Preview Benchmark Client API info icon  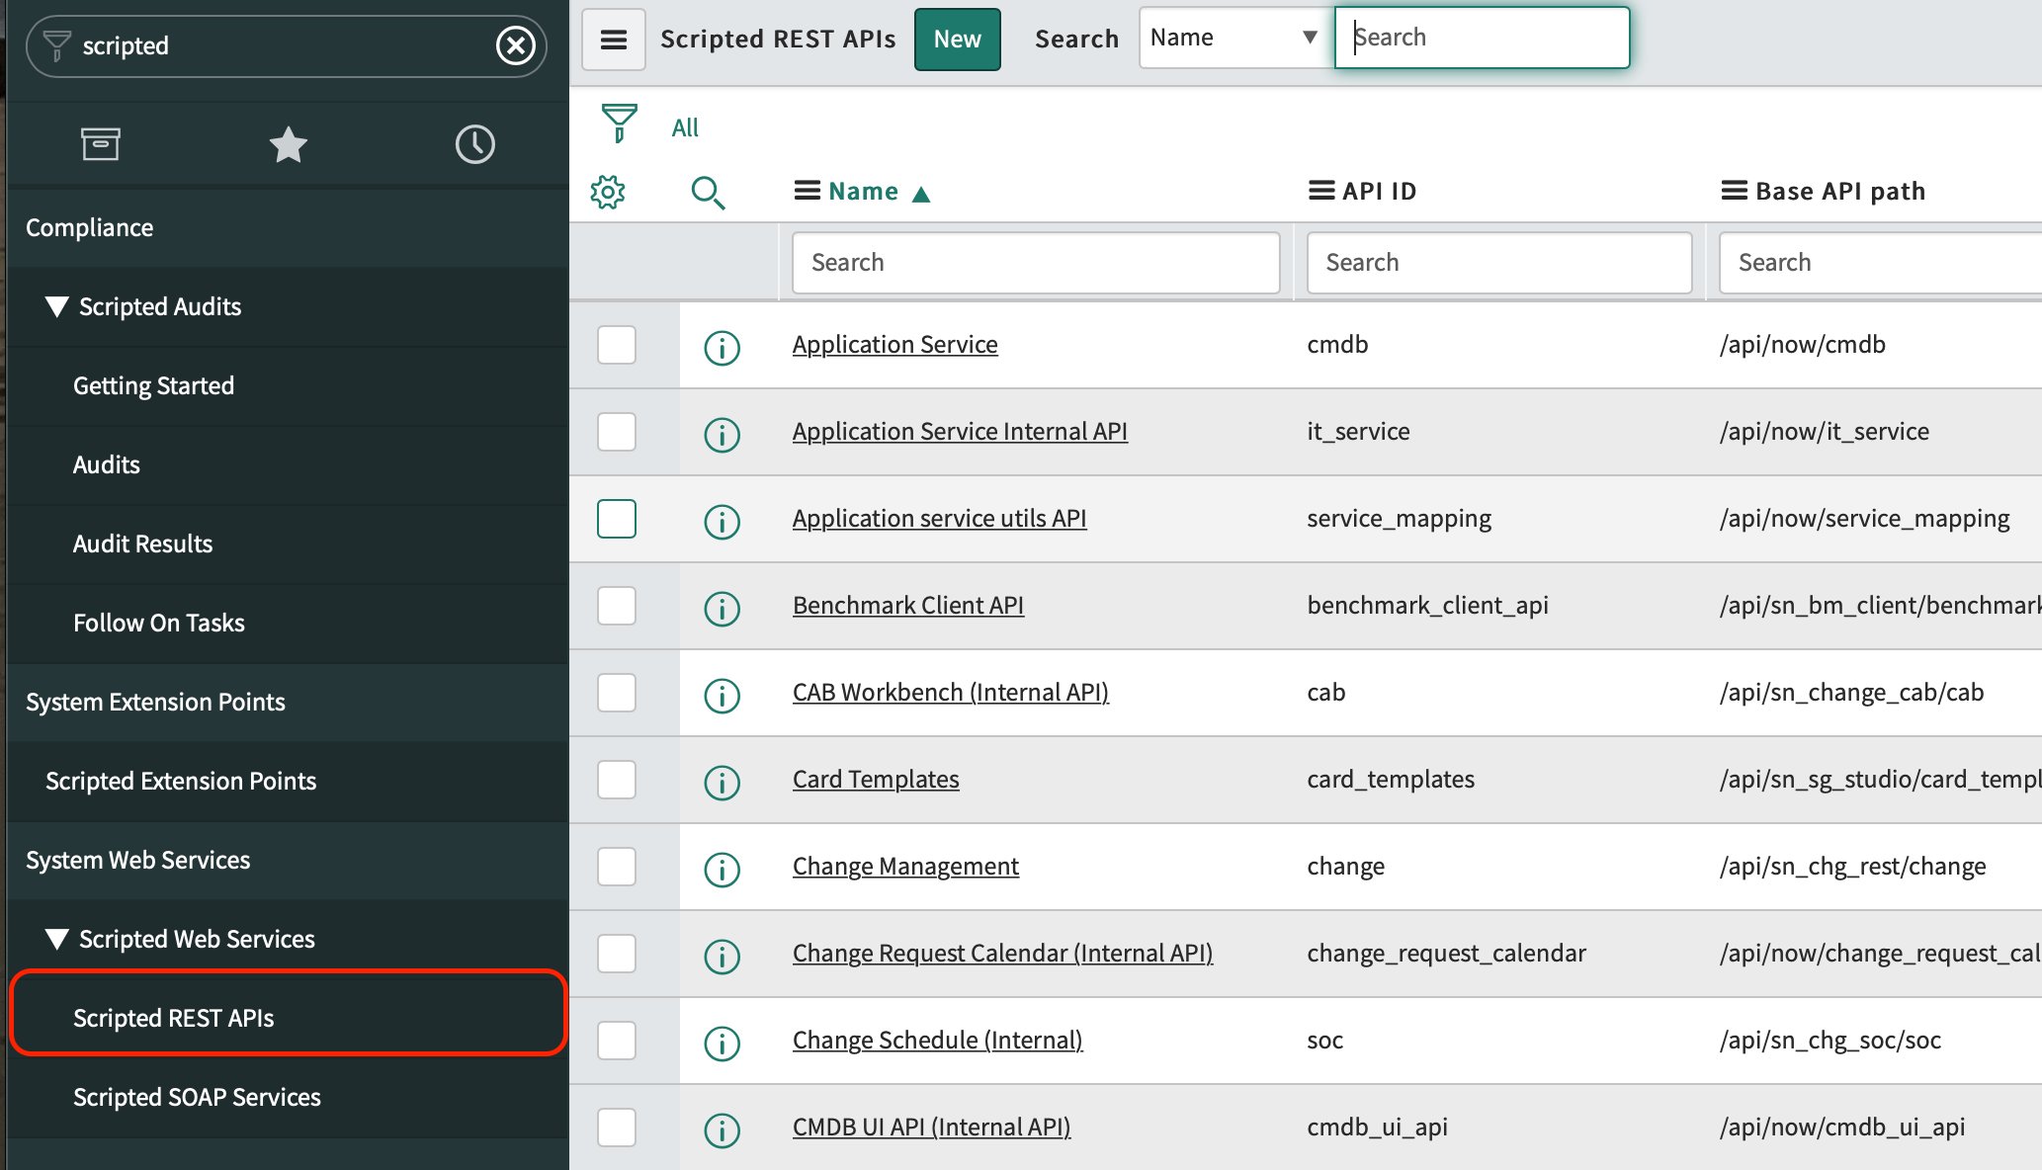(x=722, y=609)
